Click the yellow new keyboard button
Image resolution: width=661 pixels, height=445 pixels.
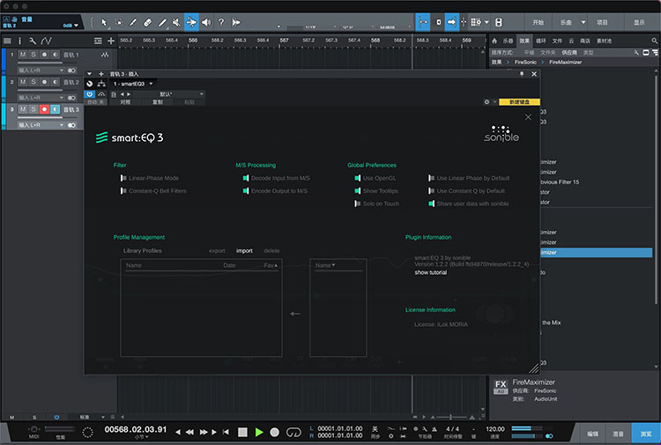pyautogui.click(x=519, y=102)
